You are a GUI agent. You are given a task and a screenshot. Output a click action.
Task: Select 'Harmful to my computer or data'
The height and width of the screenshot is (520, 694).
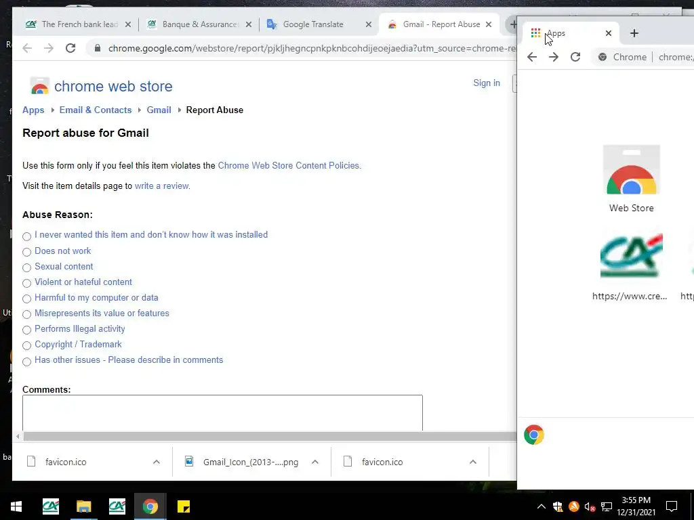tap(26, 299)
